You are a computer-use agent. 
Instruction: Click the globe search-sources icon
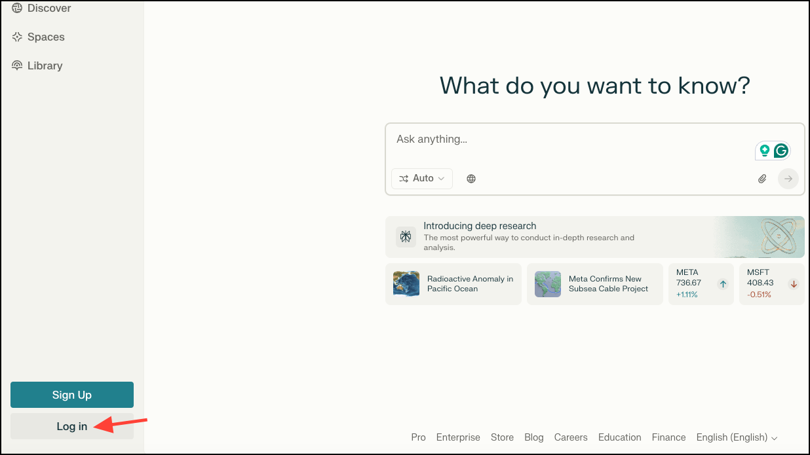click(x=471, y=179)
